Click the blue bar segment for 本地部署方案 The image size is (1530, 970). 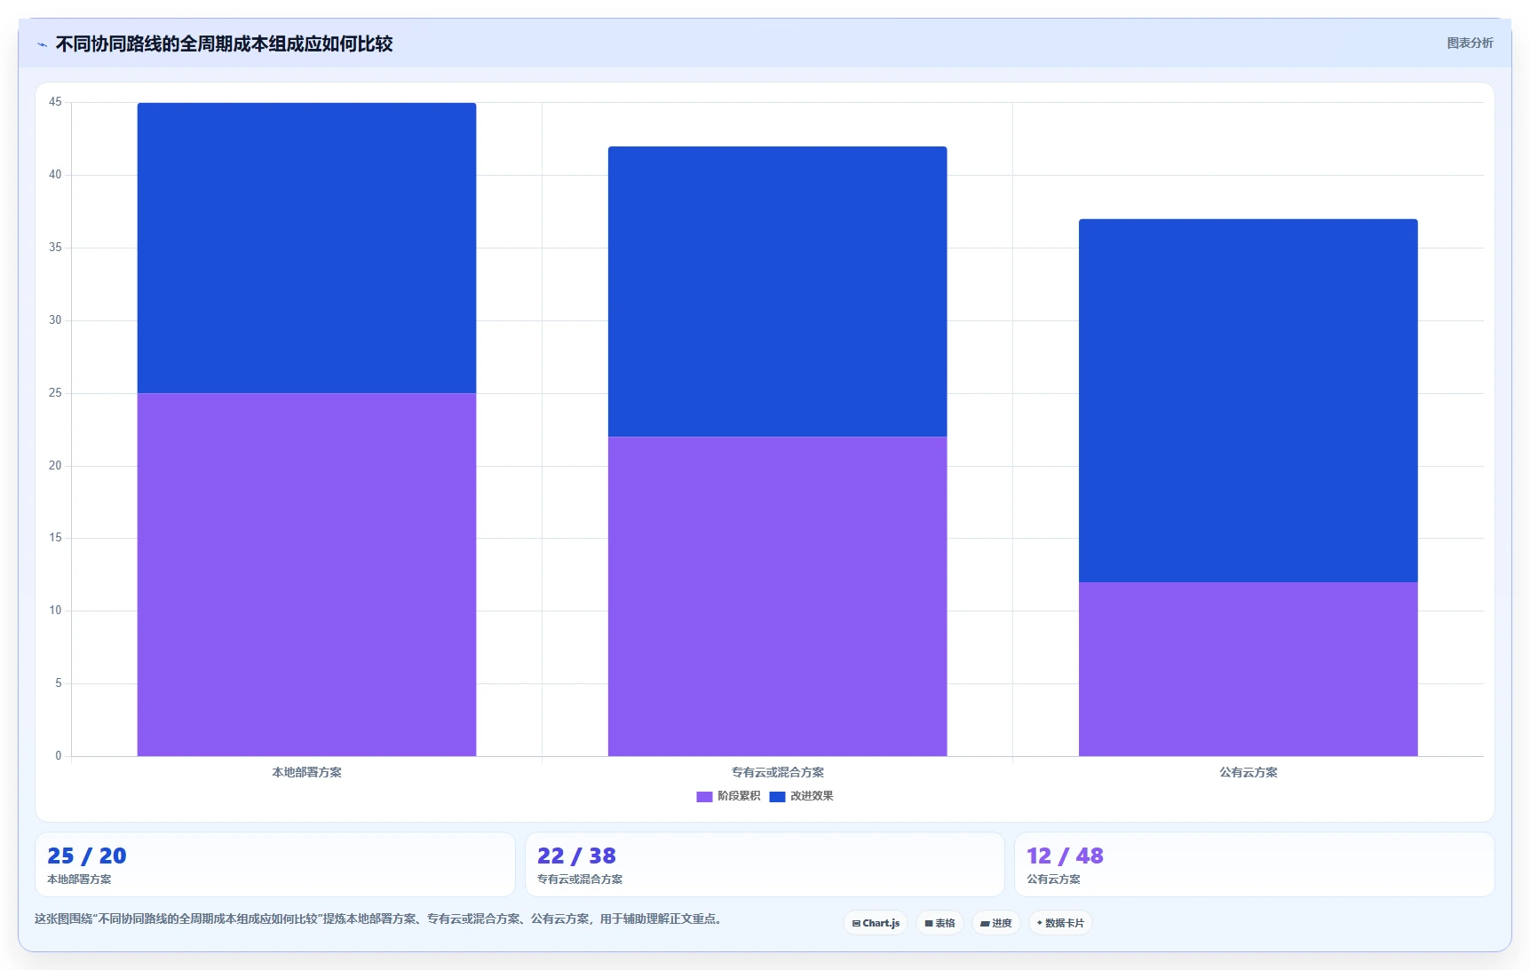coord(306,248)
